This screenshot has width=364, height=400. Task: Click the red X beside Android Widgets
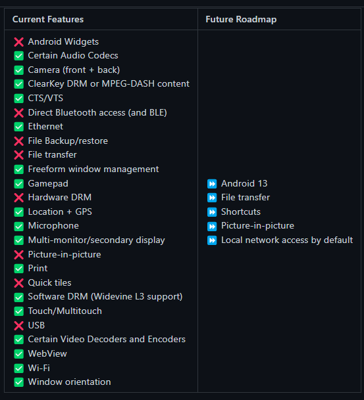pos(18,42)
